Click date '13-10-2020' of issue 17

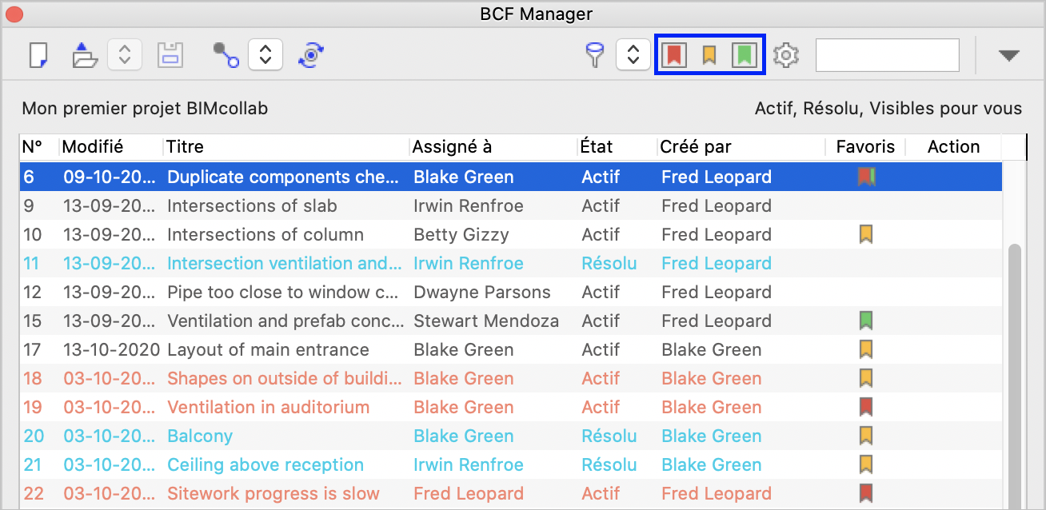tap(112, 349)
